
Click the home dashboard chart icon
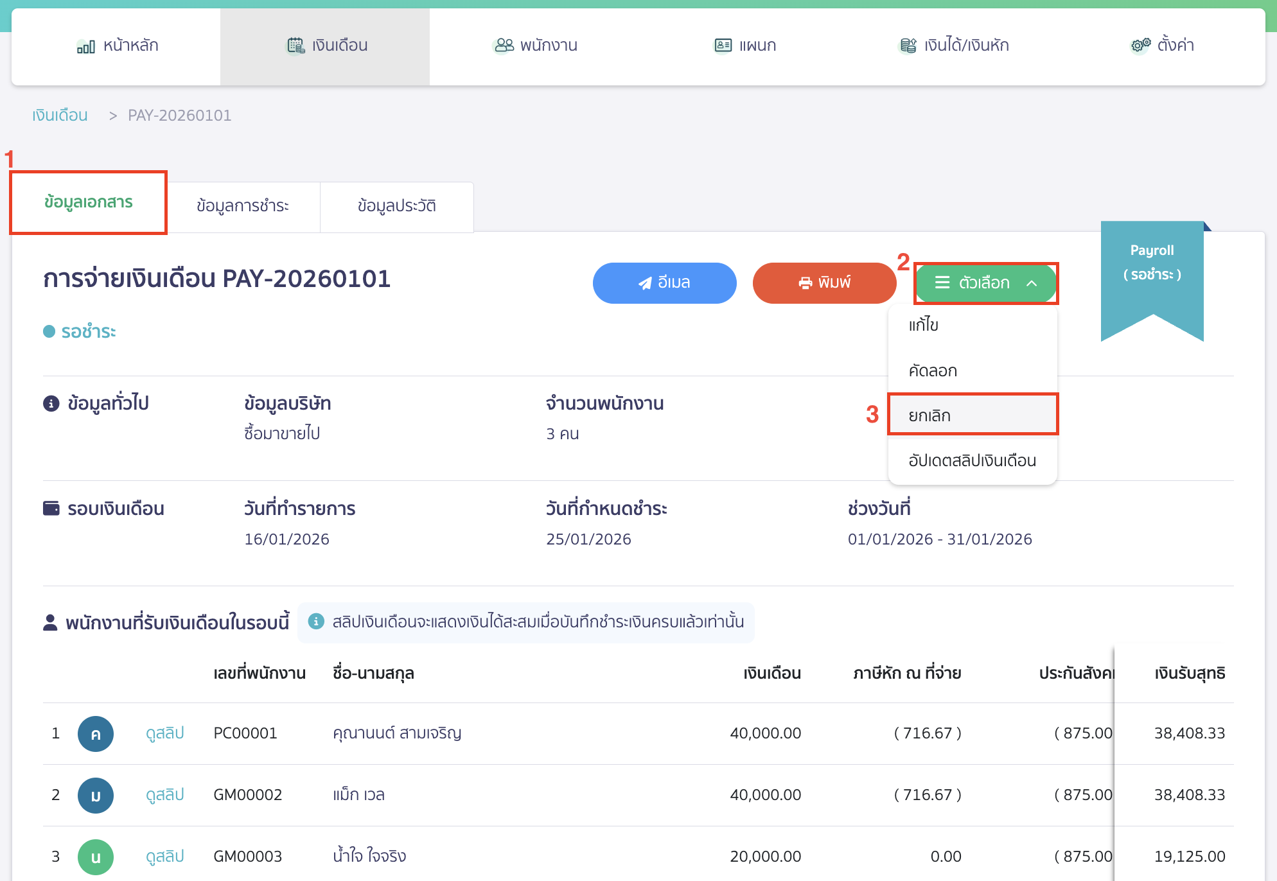[x=85, y=46]
